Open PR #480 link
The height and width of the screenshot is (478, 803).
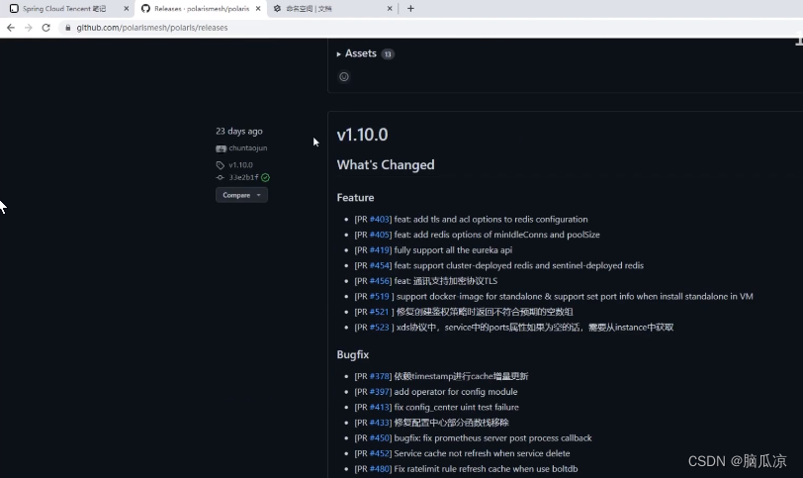coord(380,469)
